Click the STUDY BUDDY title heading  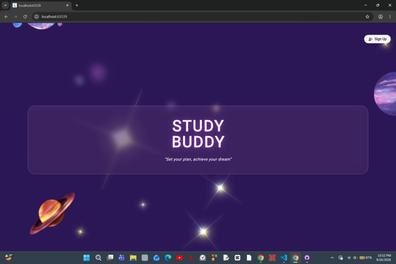tap(198, 134)
